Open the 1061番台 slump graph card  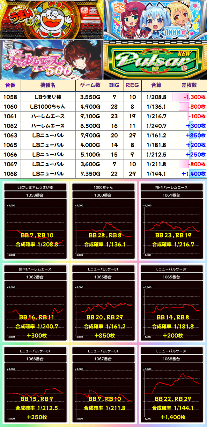[172, 221]
